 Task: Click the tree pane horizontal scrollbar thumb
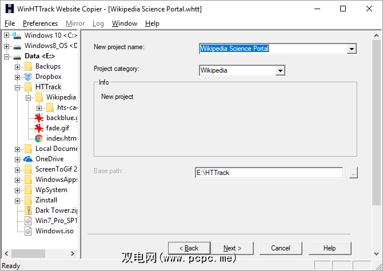tap(28, 253)
